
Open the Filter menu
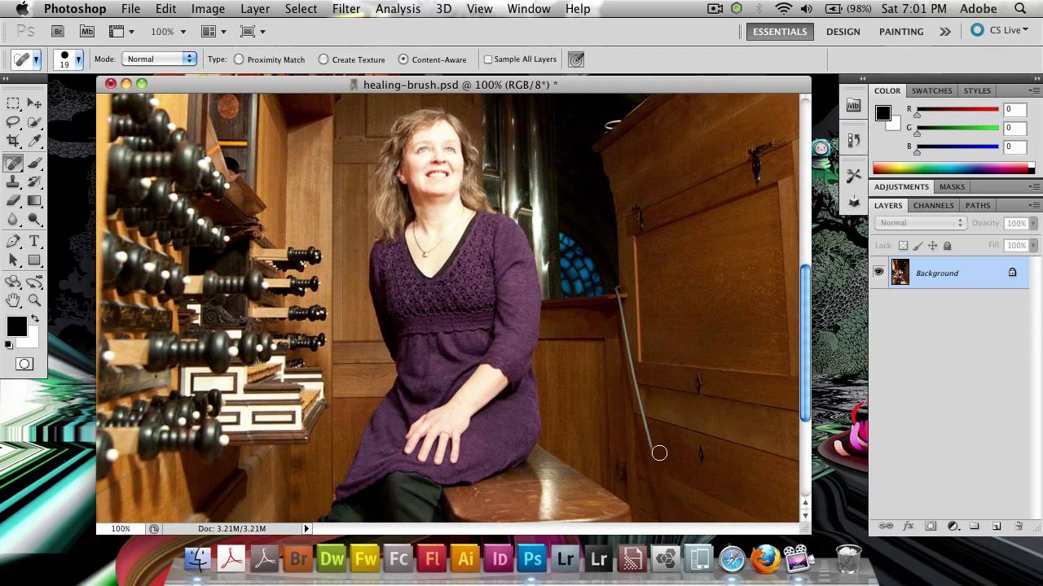(x=346, y=9)
